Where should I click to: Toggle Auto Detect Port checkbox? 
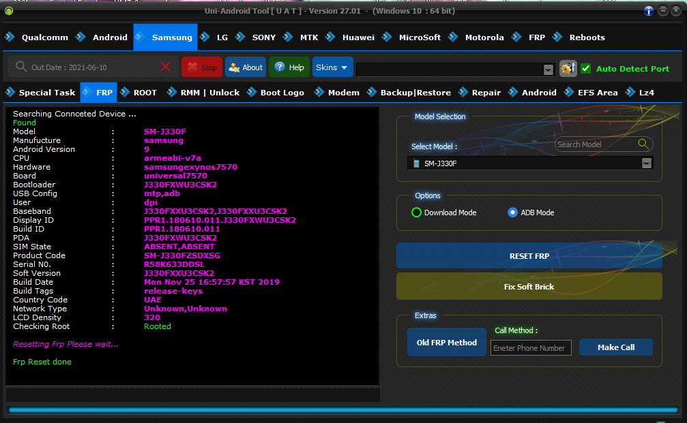[x=586, y=68]
